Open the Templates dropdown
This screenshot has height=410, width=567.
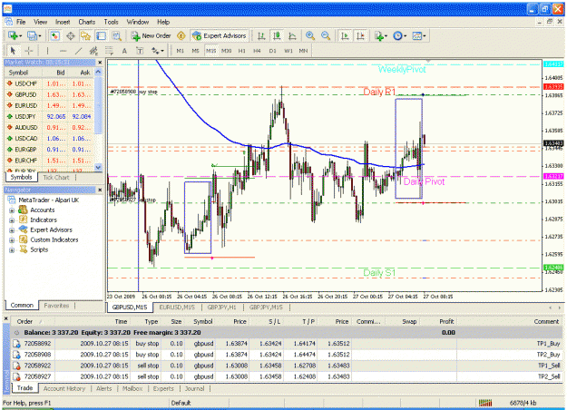pos(419,35)
